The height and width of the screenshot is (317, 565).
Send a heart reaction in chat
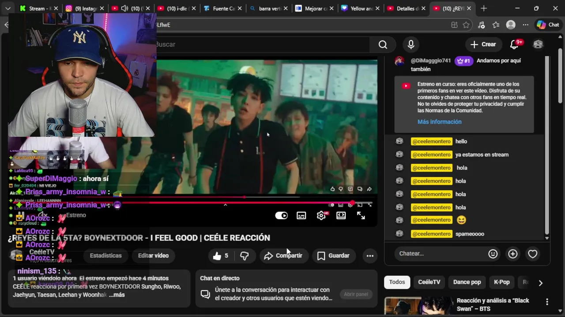533,254
